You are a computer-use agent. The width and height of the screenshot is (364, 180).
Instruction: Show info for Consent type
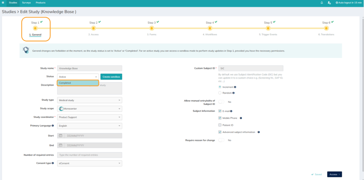pos(53,163)
